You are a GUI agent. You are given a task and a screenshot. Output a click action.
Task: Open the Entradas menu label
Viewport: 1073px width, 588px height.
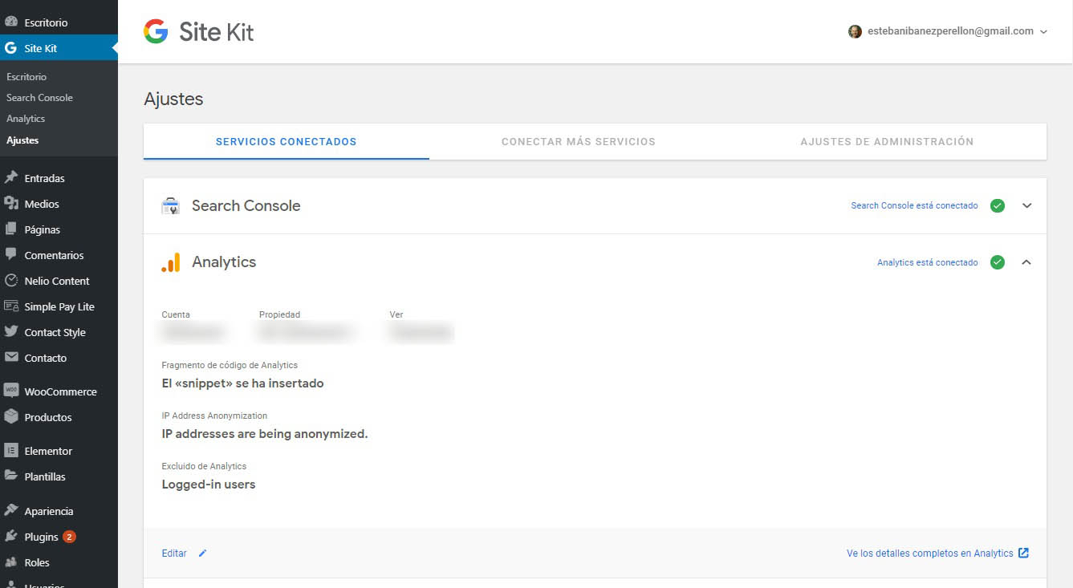pyautogui.click(x=44, y=178)
